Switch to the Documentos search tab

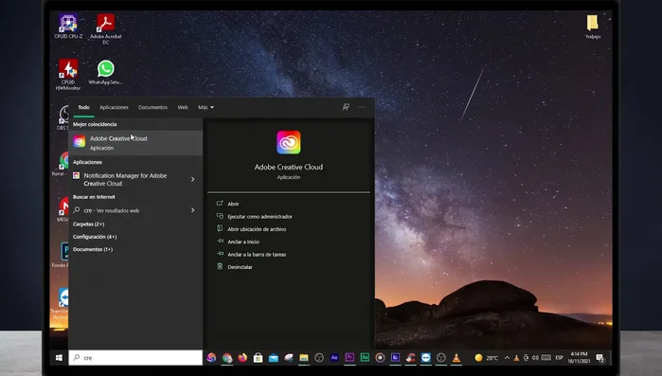[x=152, y=107]
